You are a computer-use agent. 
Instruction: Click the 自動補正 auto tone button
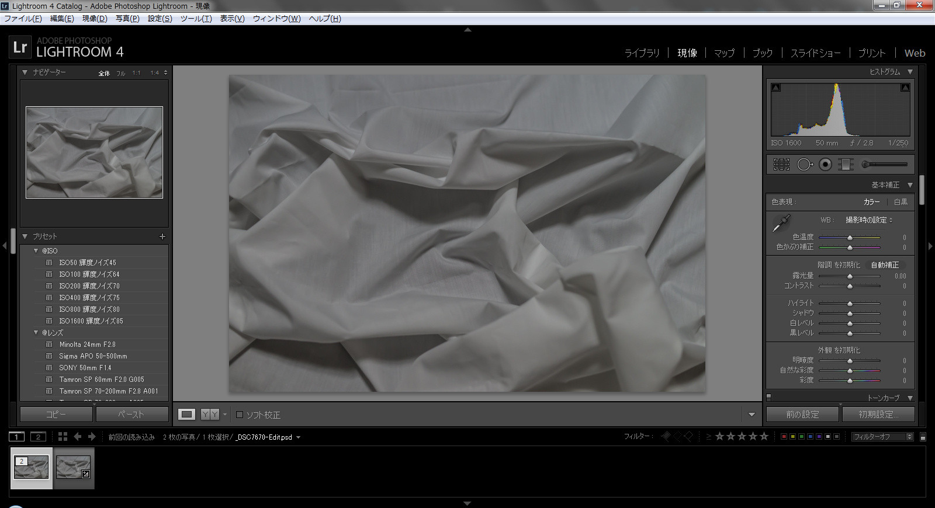(x=885, y=265)
